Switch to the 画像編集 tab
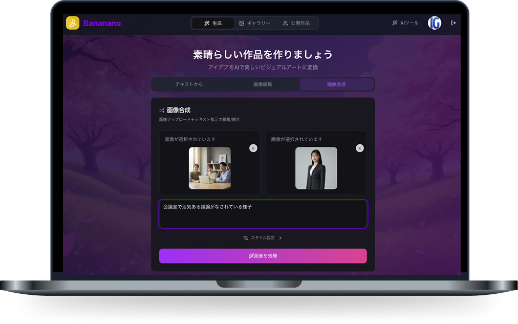 click(x=263, y=84)
